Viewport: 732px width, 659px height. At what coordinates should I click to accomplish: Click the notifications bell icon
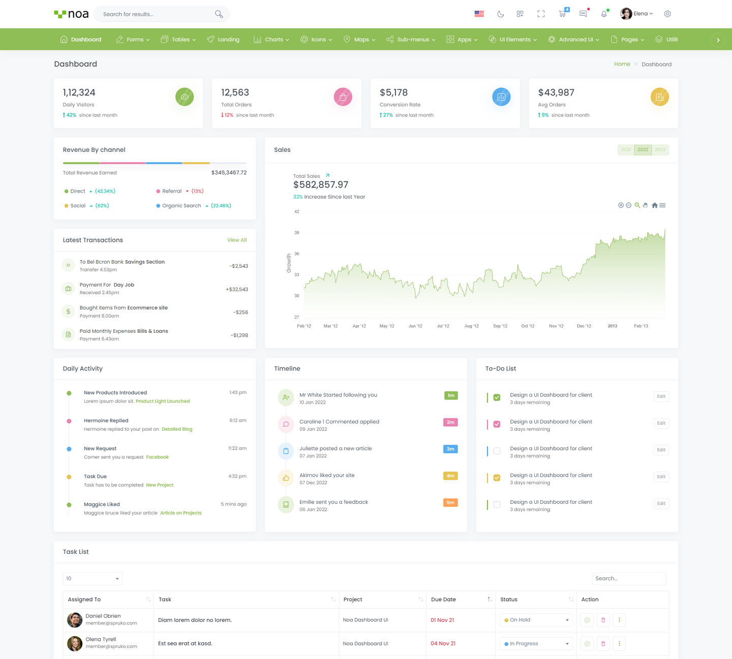coord(603,14)
